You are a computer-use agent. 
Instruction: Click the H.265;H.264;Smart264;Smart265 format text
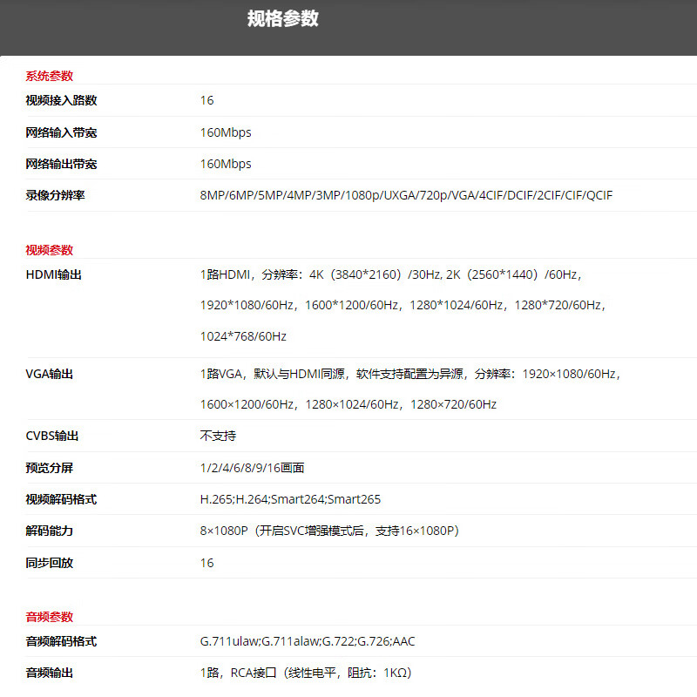point(290,499)
